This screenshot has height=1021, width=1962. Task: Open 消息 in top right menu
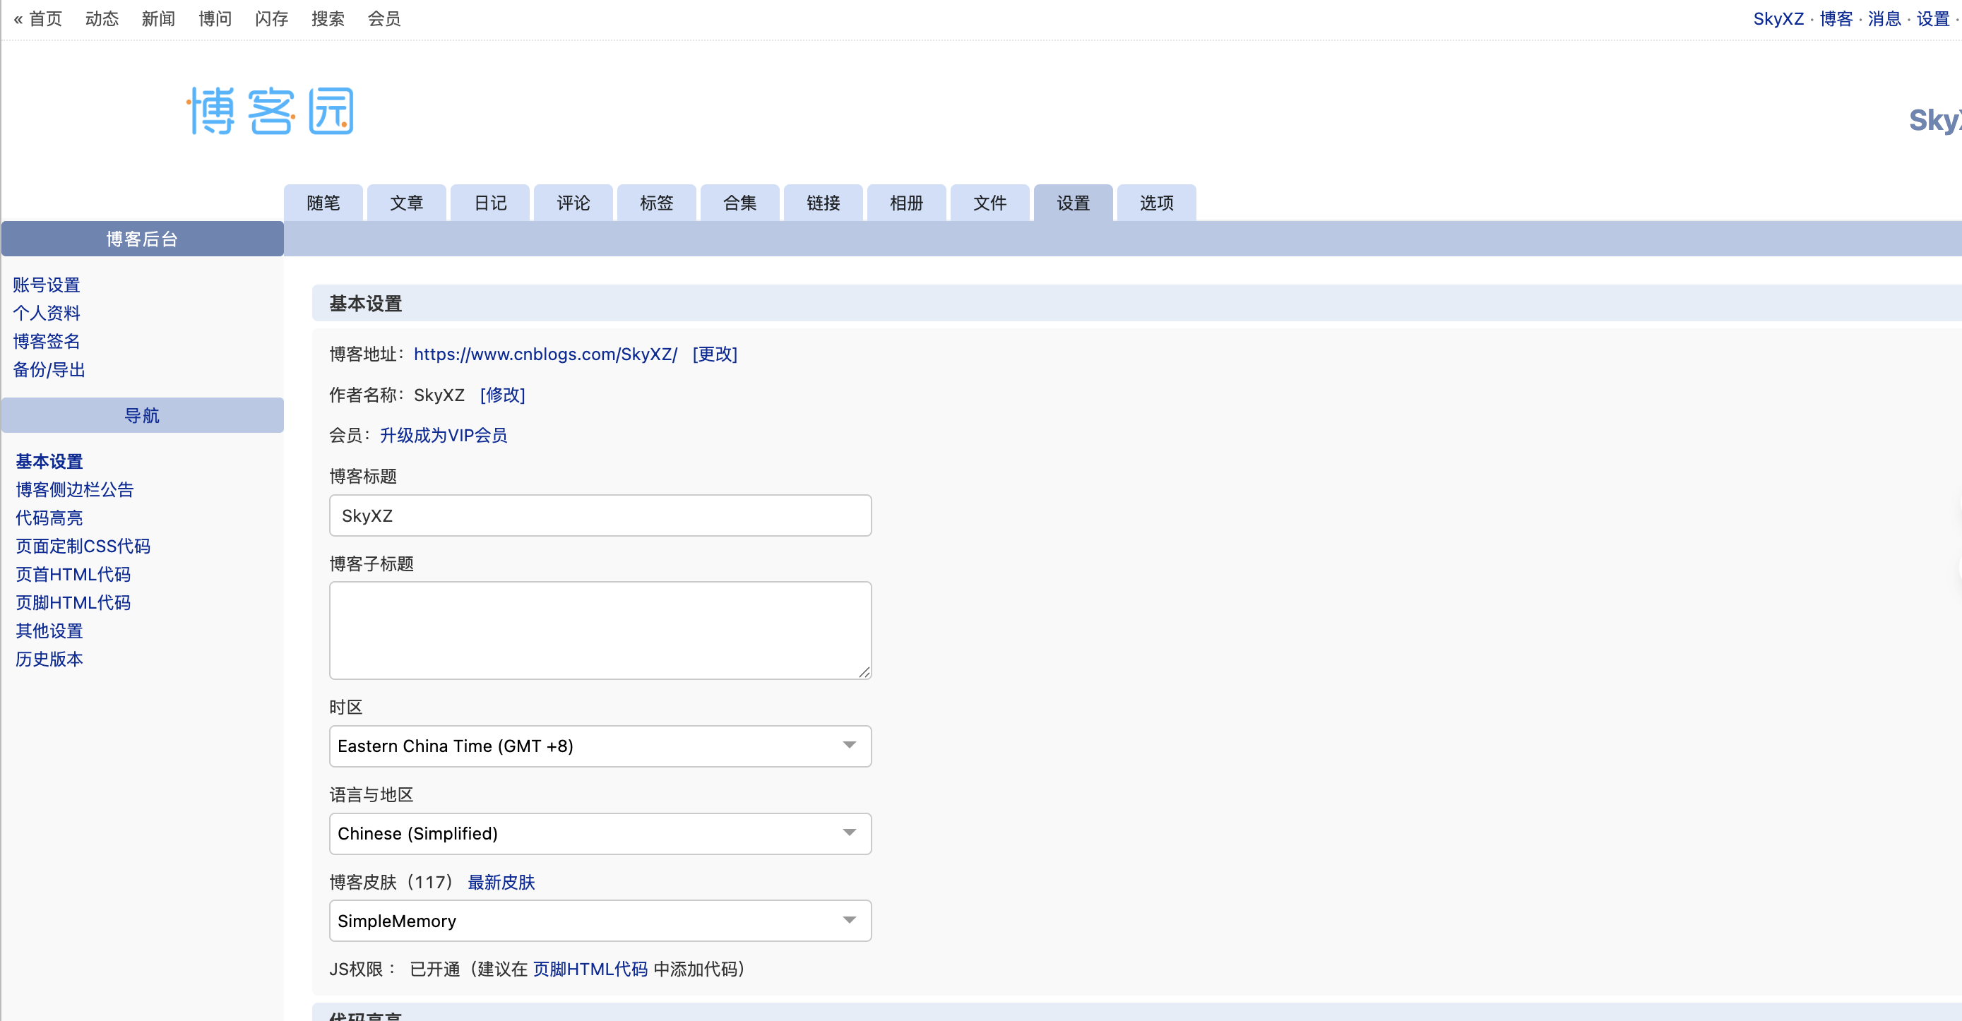click(x=1884, y=18)
